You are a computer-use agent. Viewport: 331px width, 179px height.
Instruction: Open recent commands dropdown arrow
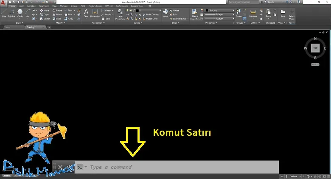click(x=86, y=167)
